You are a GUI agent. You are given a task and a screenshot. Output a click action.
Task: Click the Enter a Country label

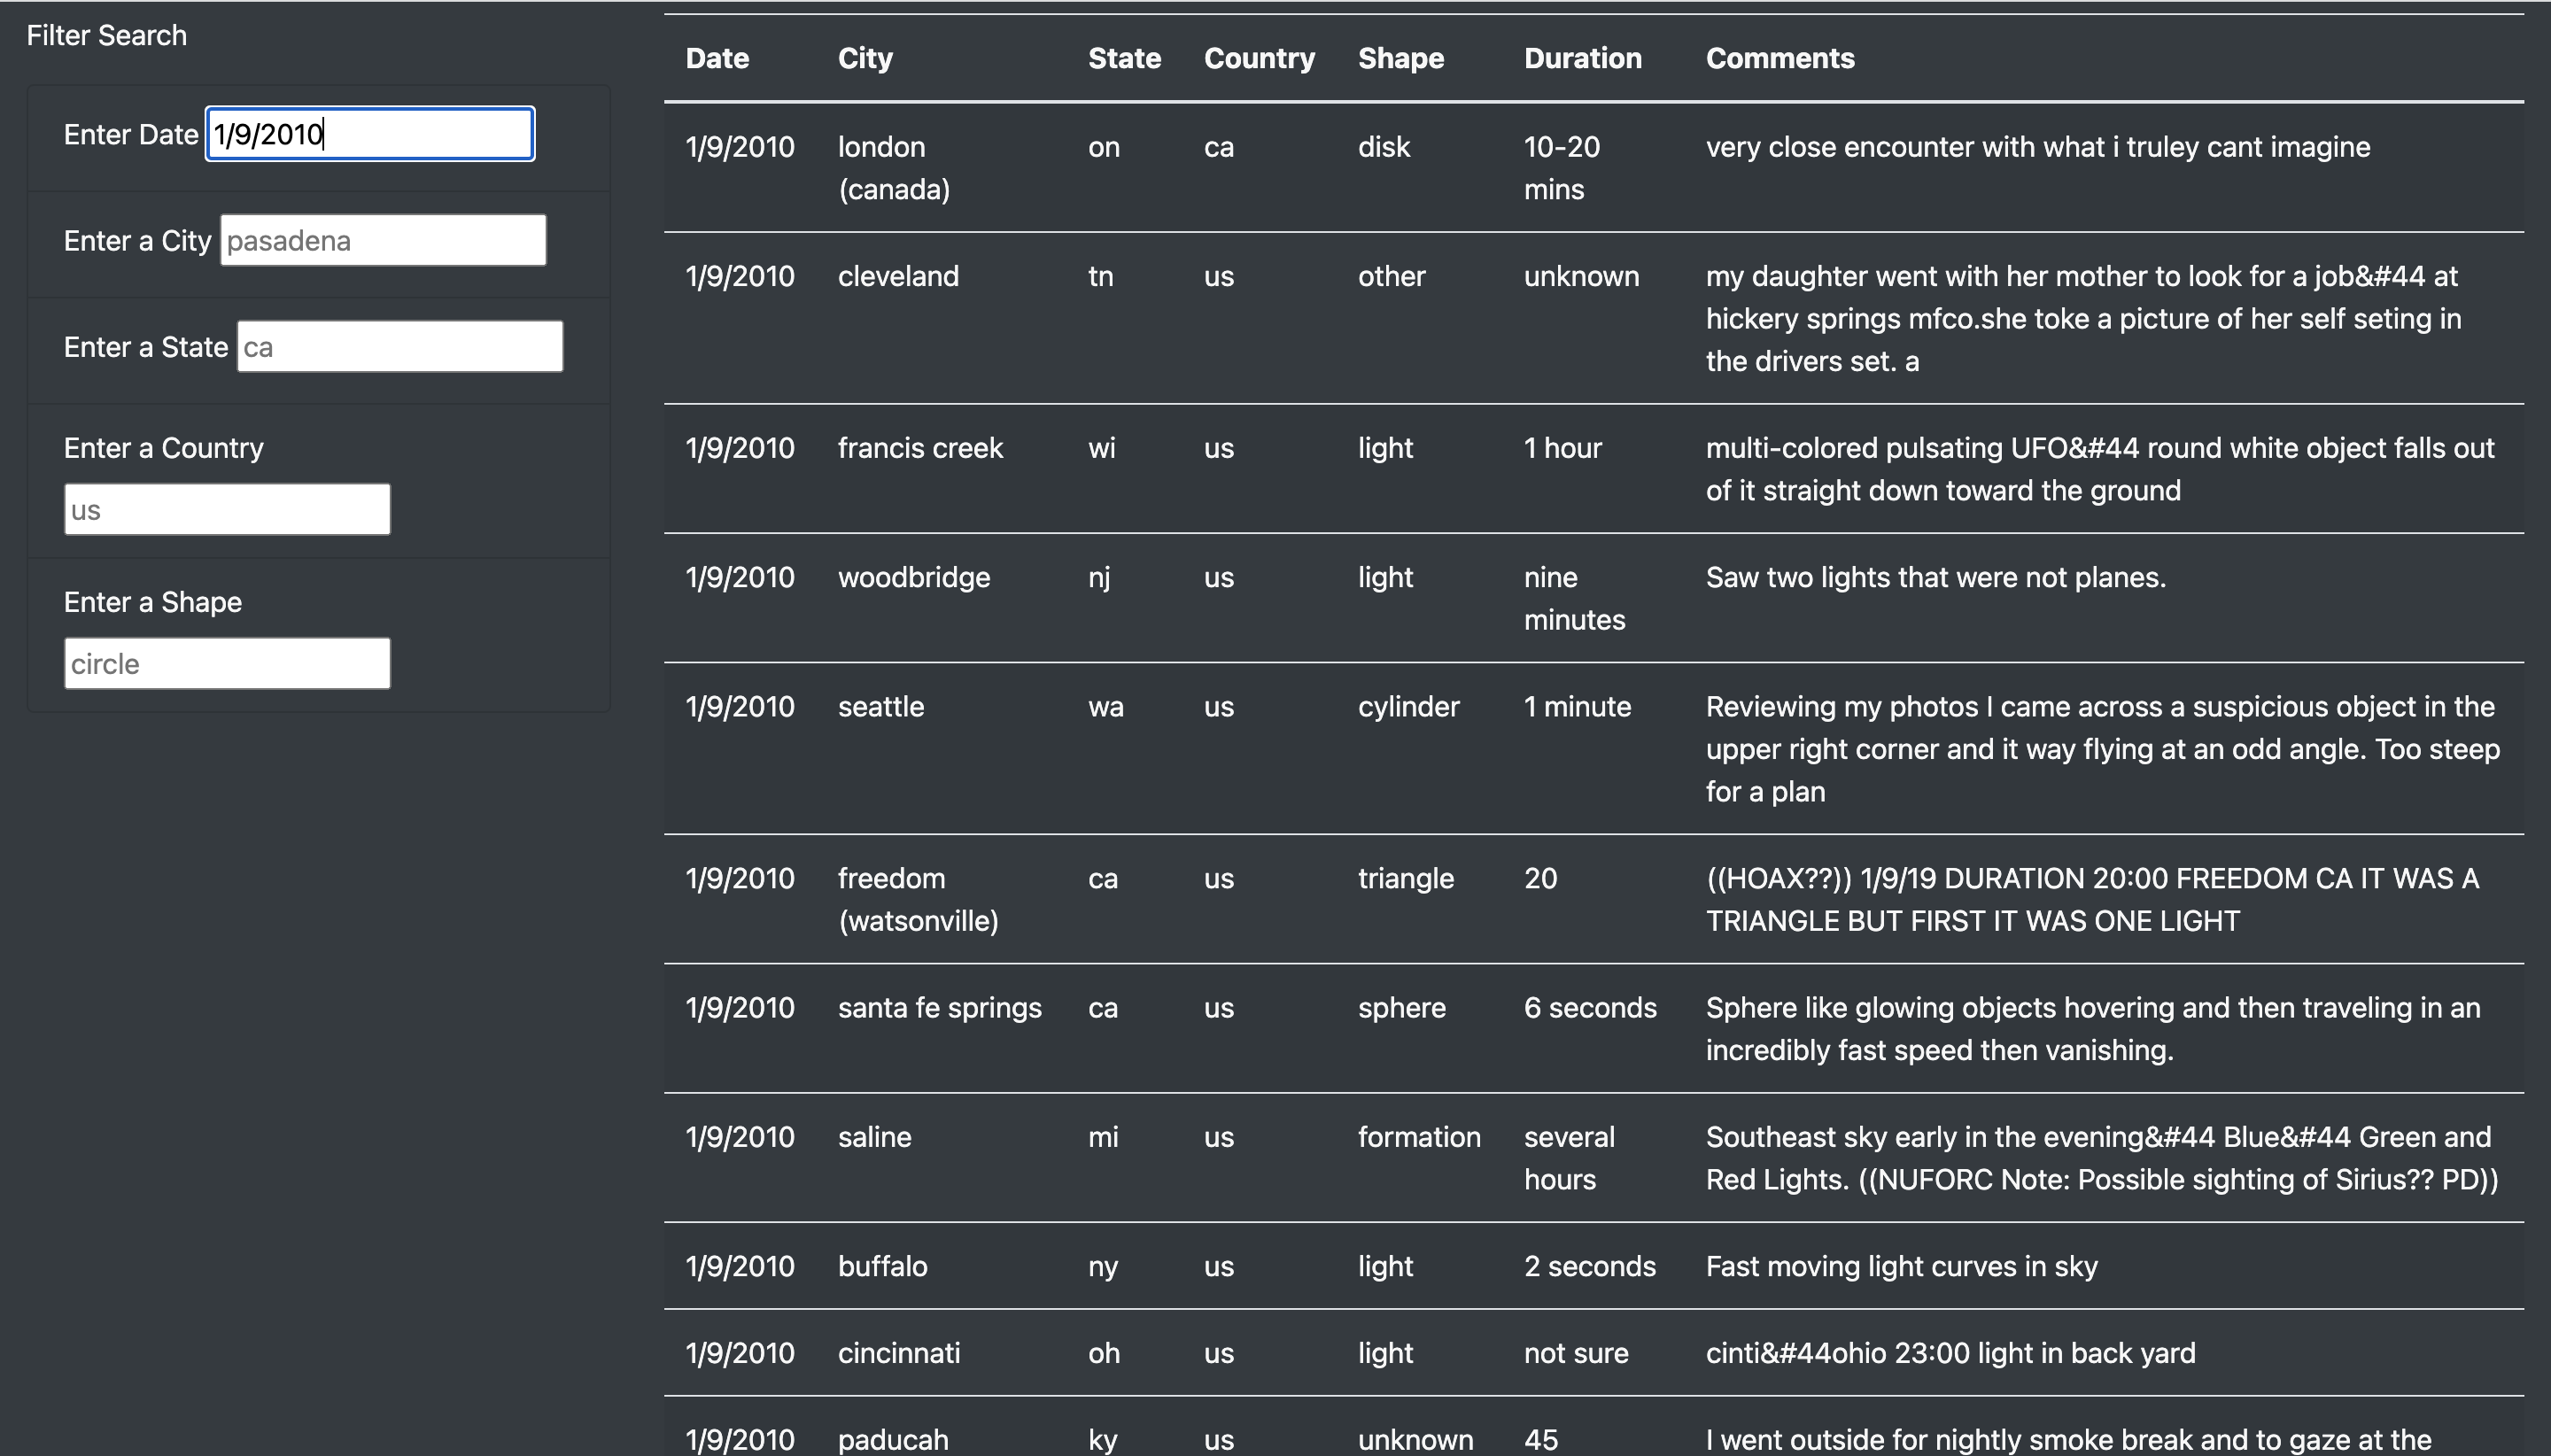[164, 448]
